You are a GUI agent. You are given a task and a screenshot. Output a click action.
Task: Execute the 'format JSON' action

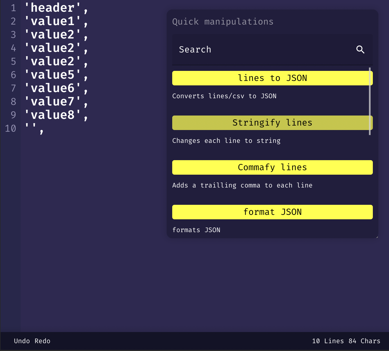tap(272, 212)
